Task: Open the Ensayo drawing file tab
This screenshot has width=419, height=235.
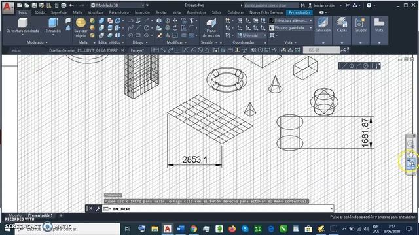Action: click(x=137, y=50)
